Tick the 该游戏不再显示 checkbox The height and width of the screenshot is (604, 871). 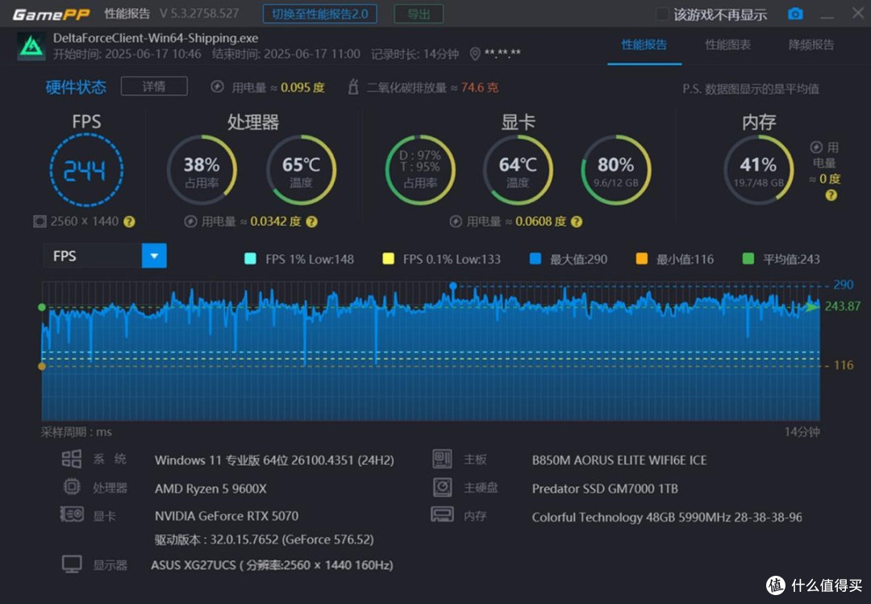(x=662, y=15)
